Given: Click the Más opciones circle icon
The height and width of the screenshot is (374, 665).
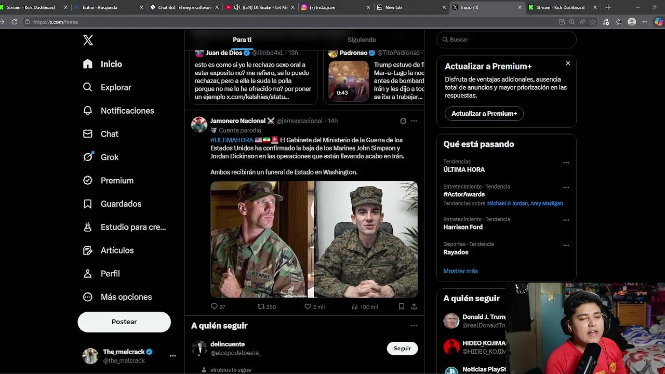Looking at the screenshot, I should click(88, 297).
